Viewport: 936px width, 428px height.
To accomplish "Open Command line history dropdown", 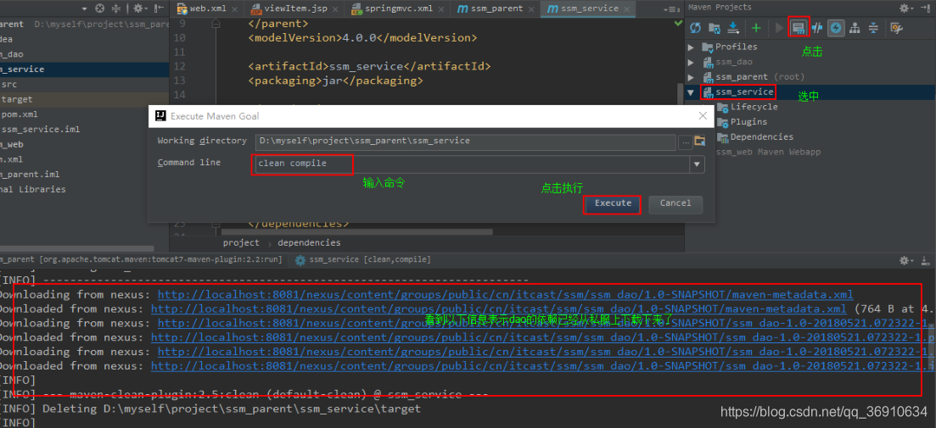I will tap(697, 164).
